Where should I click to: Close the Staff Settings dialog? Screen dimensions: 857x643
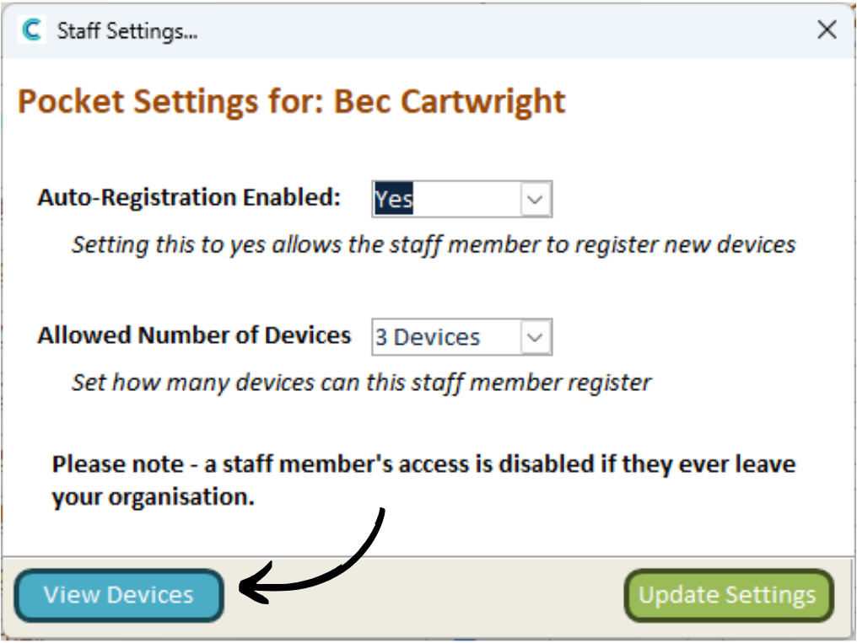[827, 31]
